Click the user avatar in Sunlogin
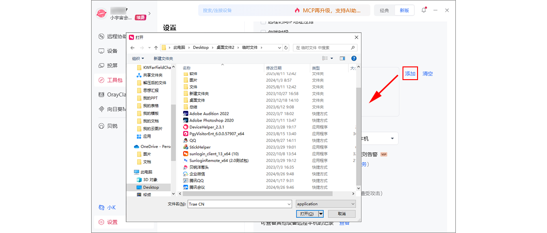 point(101,14)
